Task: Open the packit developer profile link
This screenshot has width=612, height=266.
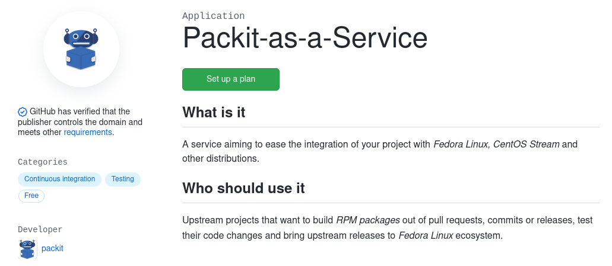Action: 52,248
